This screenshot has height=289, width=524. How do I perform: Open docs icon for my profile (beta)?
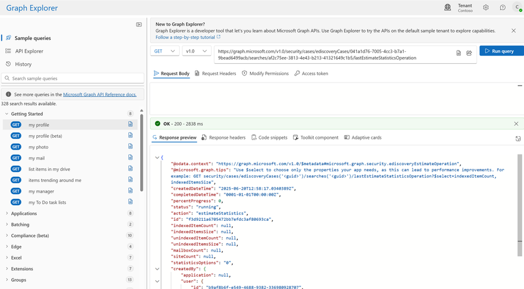pos(130,135)
